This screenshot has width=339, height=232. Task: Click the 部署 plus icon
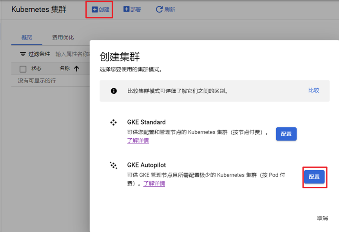pyautogui.click(x=126, y=9)
